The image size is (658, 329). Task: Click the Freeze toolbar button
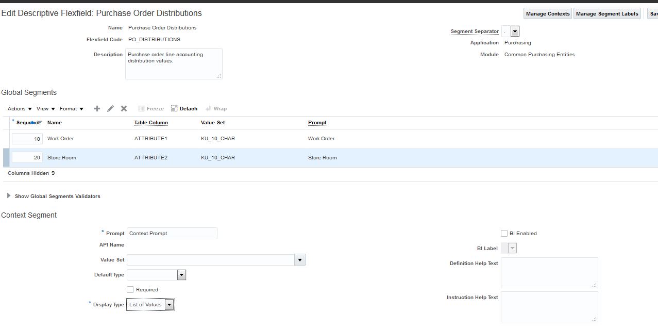[151, 108]
